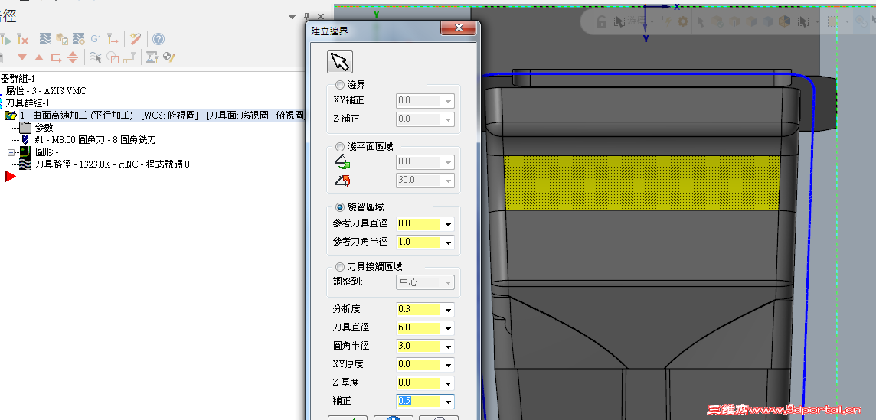Select the 刀具接觸區域 radio button
Viewport: 876px width, 420px height.
pos(340,268)
